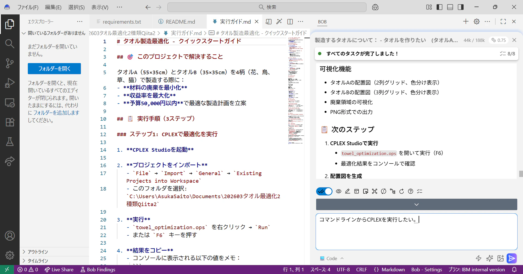Click the Bob helmet icon in title bar
The width and height of the screenshot is (523, 274).
375,7
